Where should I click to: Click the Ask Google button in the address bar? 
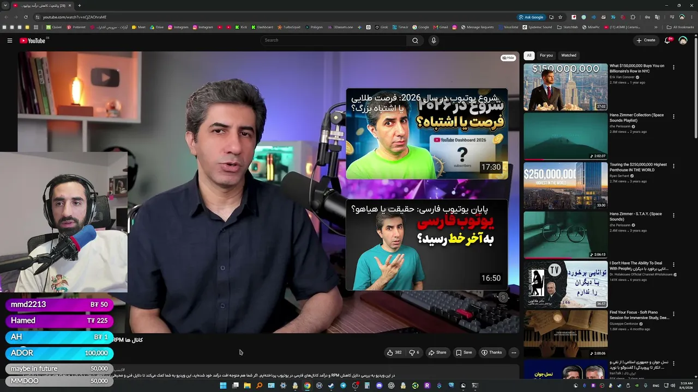point(531,17)
